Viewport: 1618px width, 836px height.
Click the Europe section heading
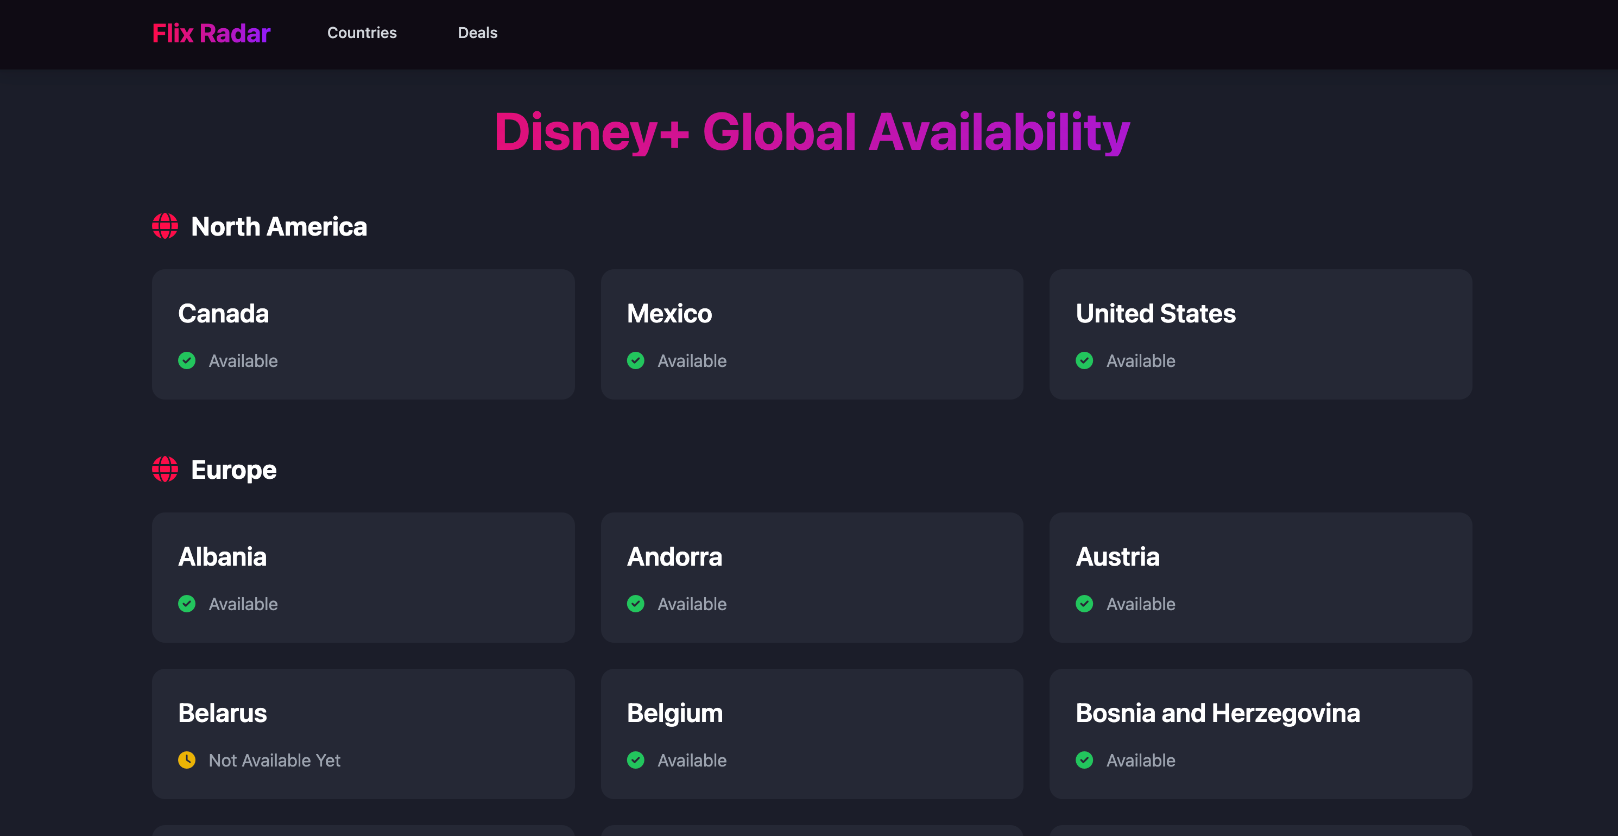(233, 470)
